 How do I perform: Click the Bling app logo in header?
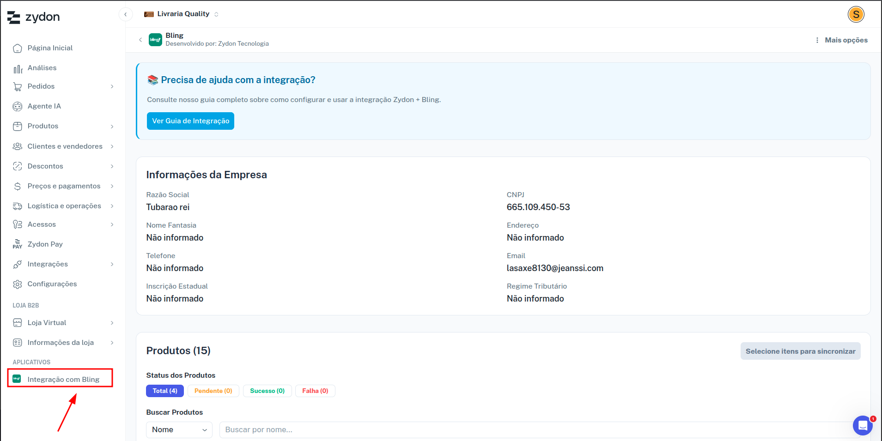[155, 40]
